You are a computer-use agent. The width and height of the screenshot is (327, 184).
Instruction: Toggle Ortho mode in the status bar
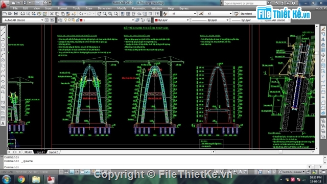click(x=72, y=172)
